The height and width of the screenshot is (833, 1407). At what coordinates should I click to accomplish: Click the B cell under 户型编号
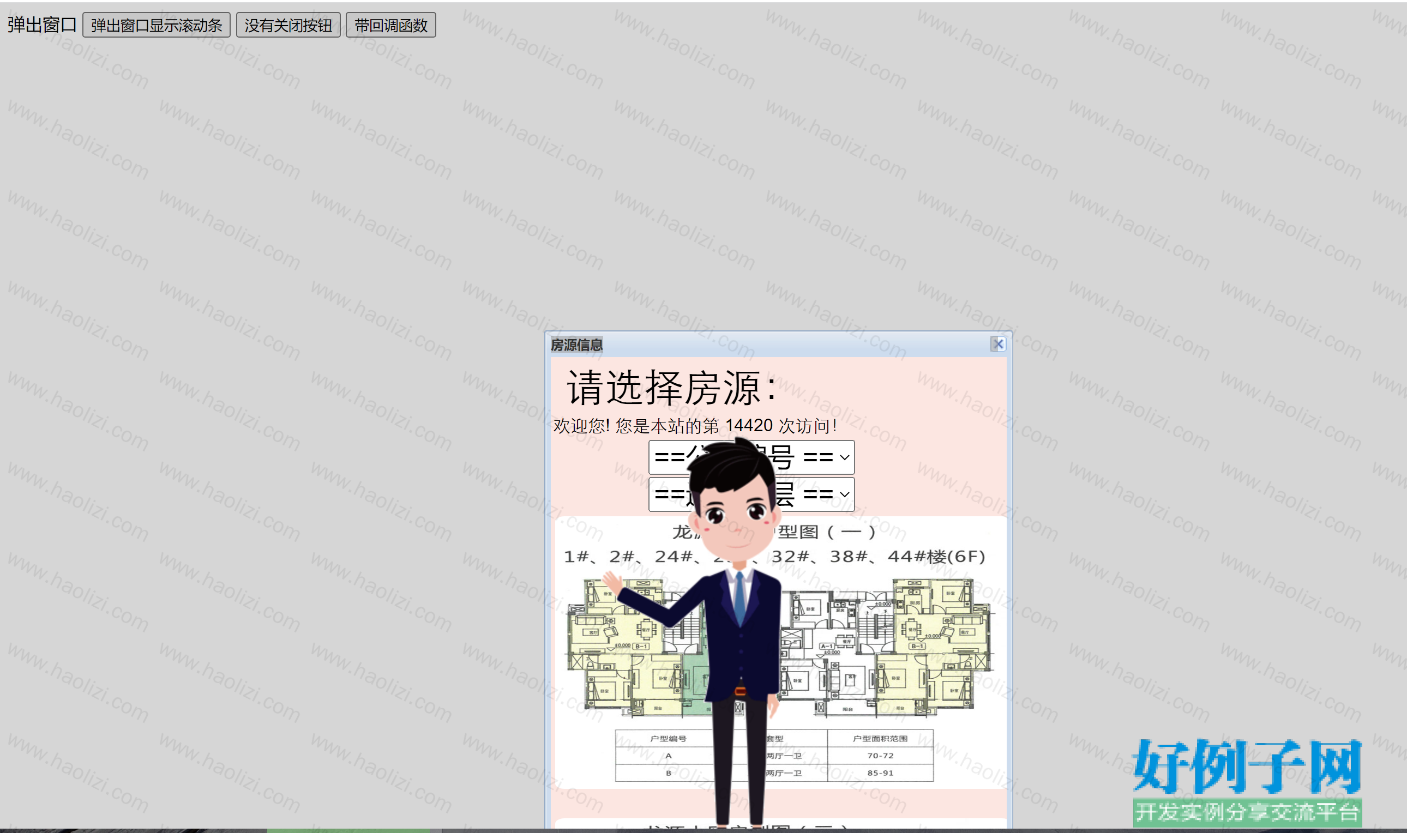(668, 773)
